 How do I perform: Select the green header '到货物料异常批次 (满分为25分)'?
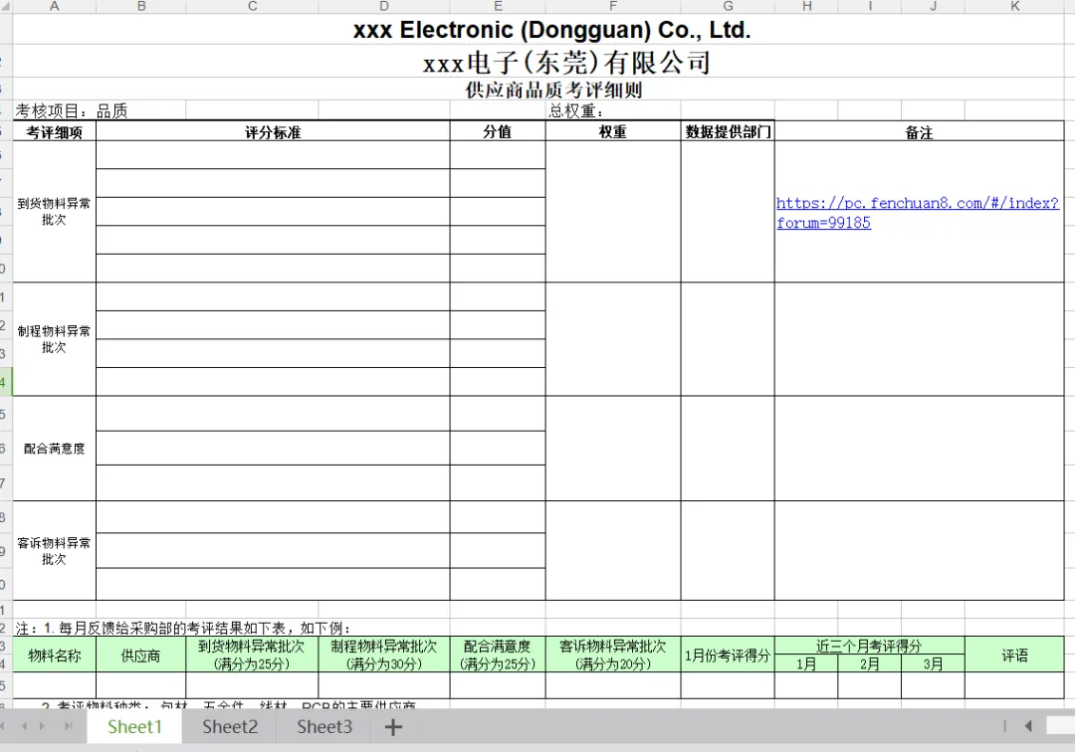[252, 656]
